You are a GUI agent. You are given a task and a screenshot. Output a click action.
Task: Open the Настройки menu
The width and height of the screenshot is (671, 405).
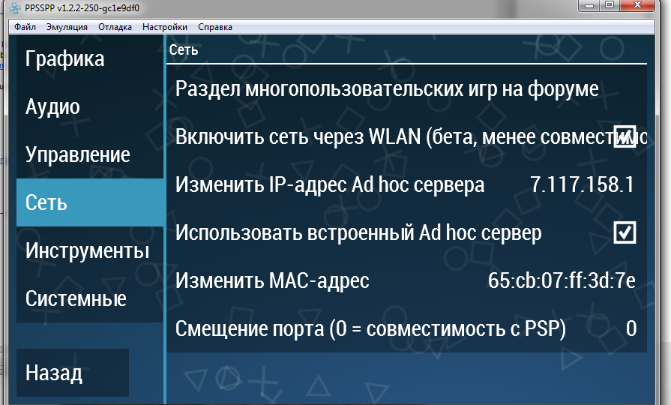point(165,27)
